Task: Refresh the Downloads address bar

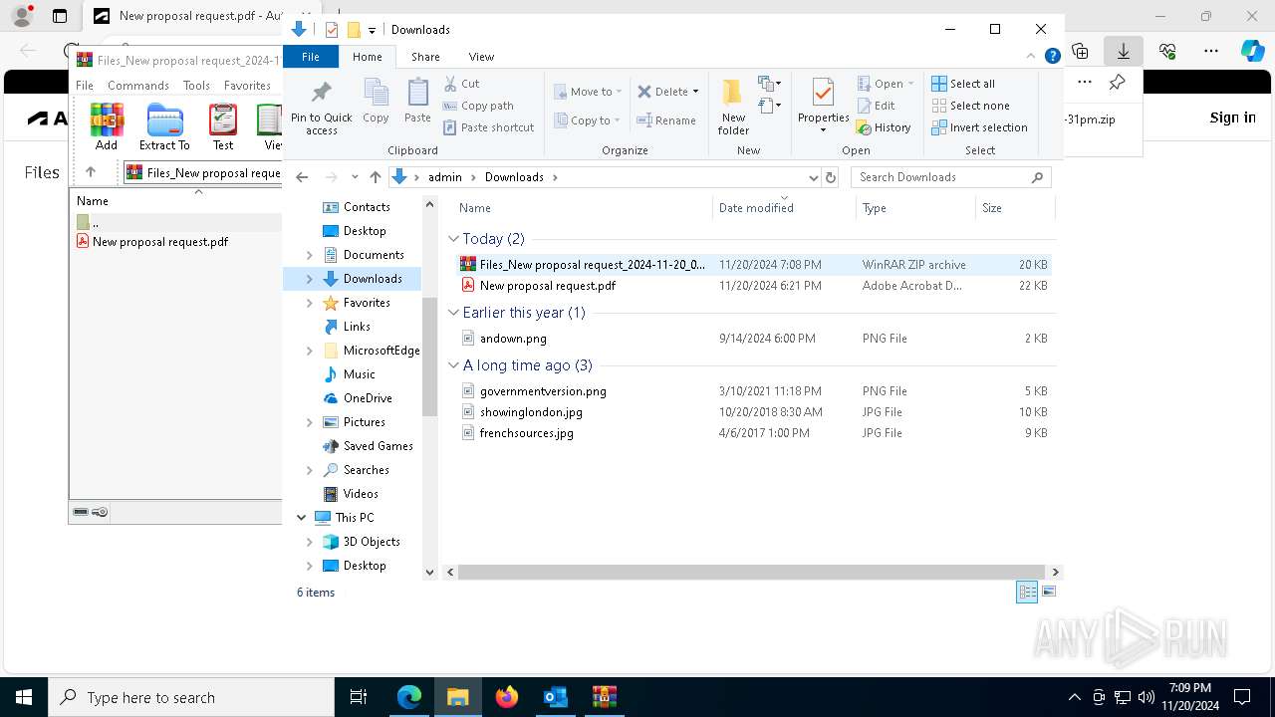Action: (831, 177)
